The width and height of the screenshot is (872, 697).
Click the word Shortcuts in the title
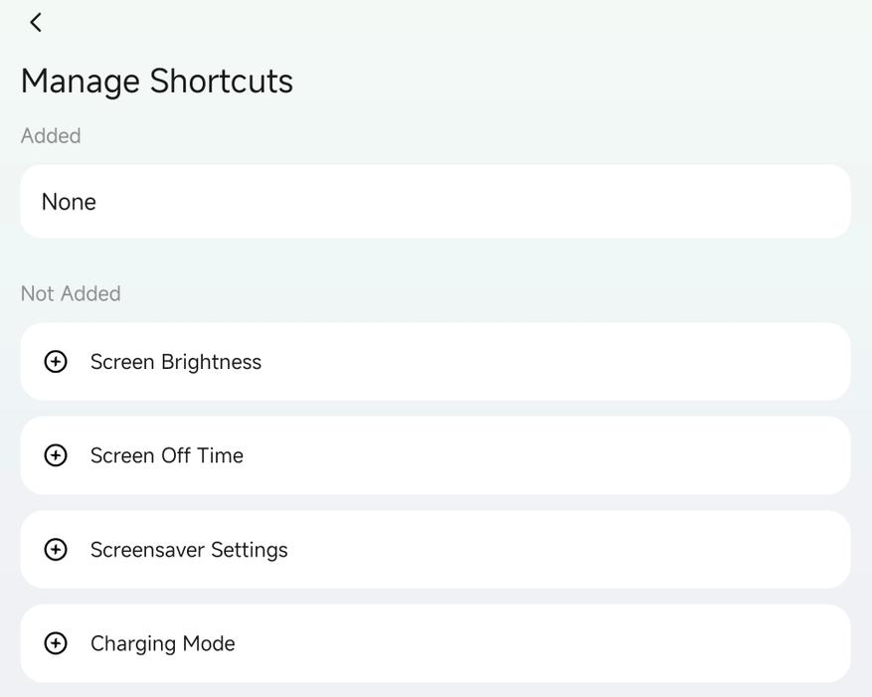click(x=222, y=82)
